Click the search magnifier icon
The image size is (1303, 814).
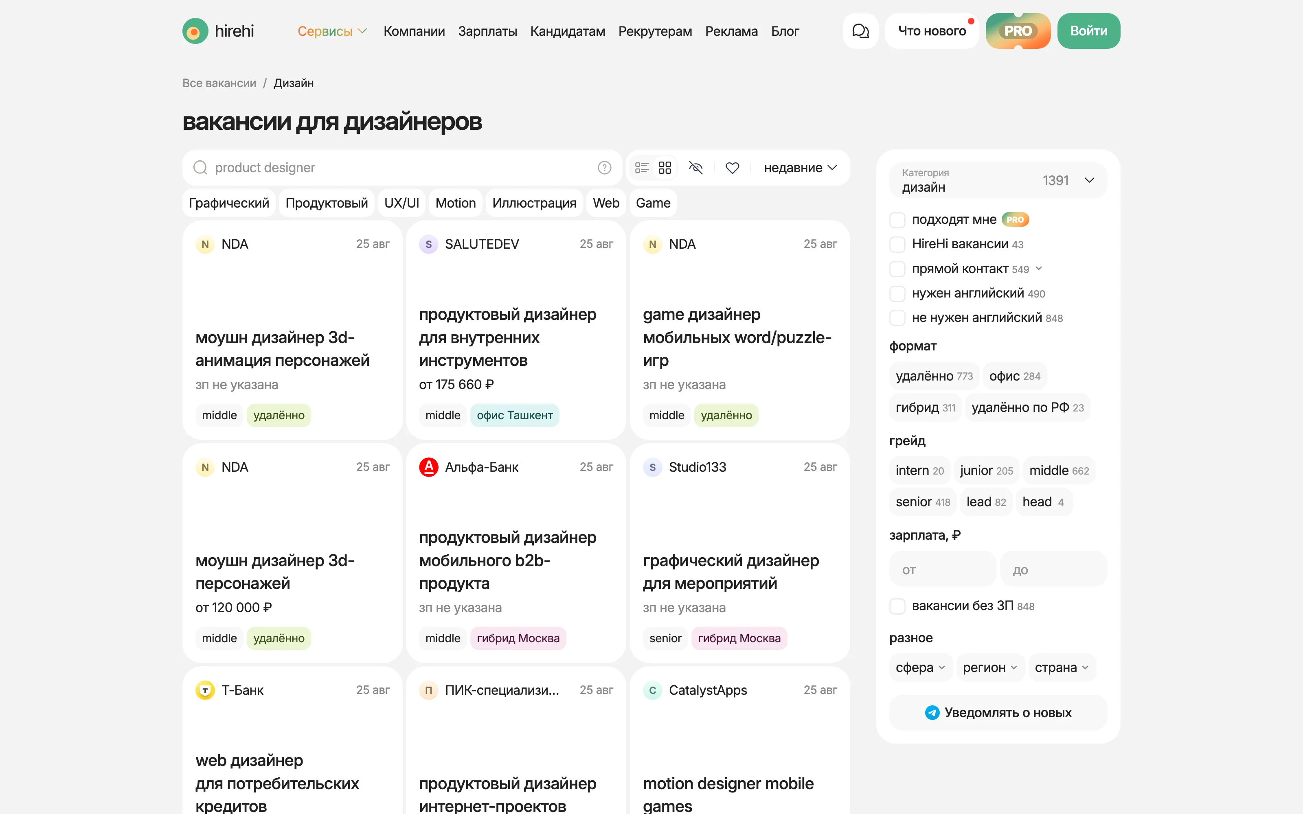(200, 167)
